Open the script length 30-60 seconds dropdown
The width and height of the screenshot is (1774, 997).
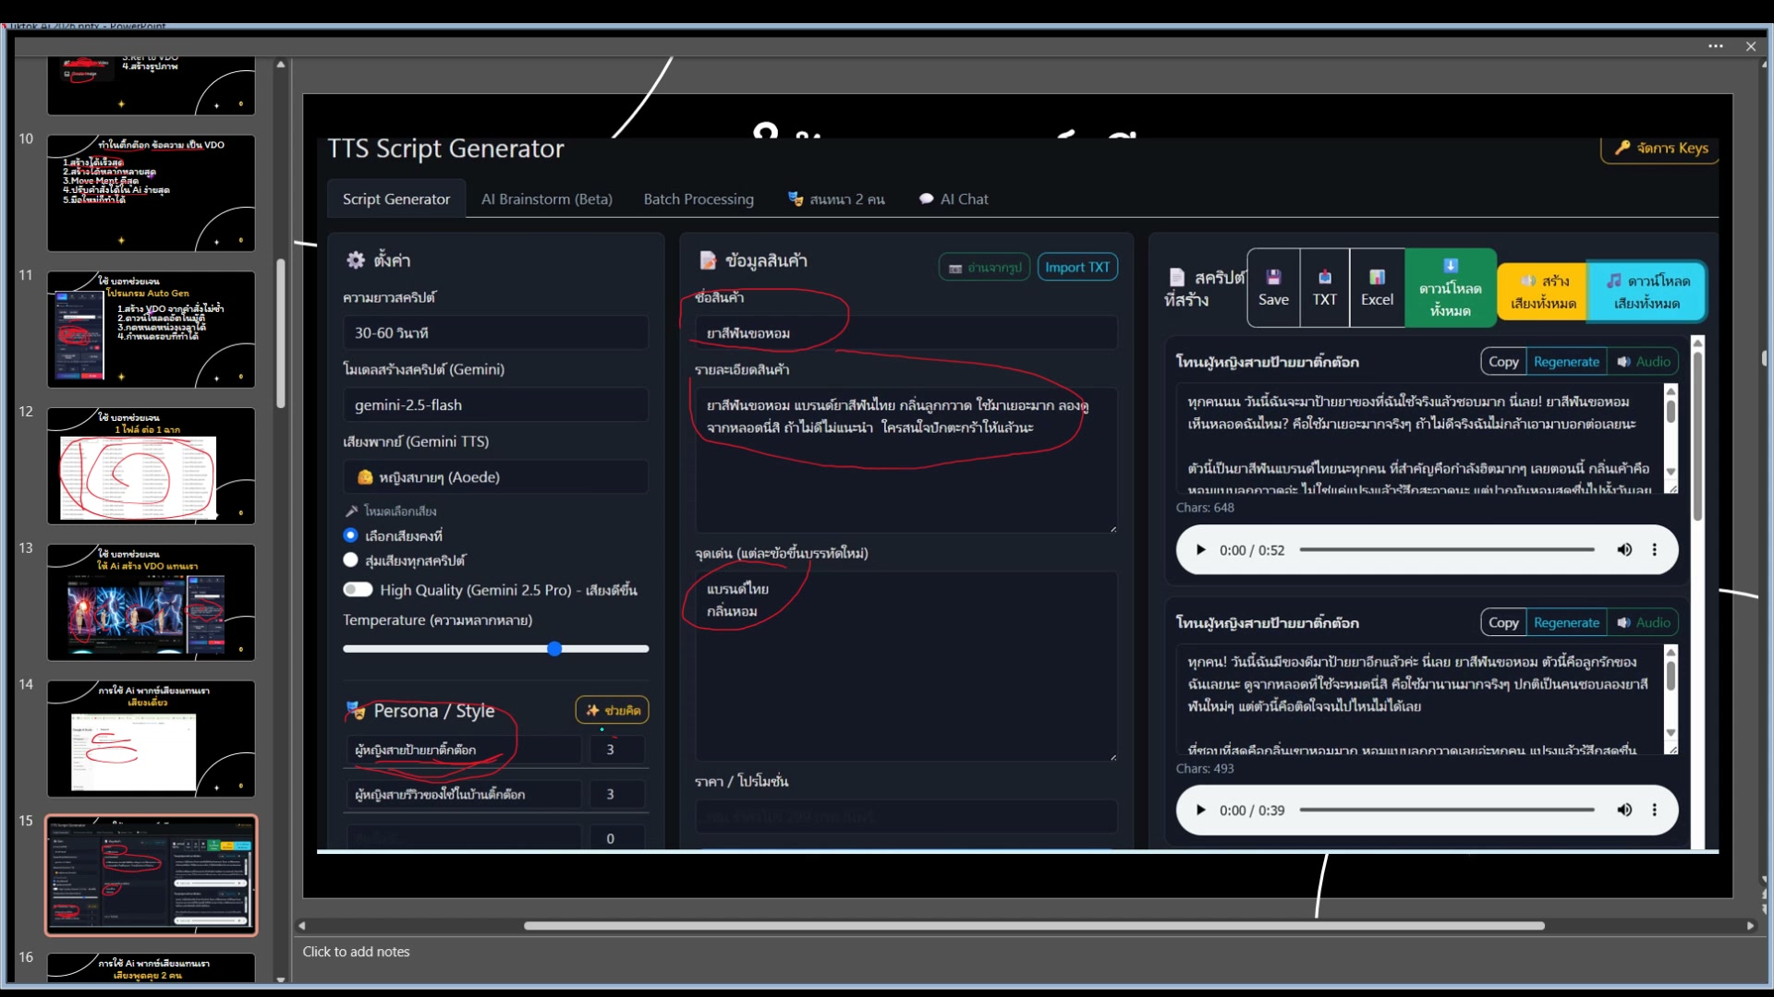[x=495, y=333]
